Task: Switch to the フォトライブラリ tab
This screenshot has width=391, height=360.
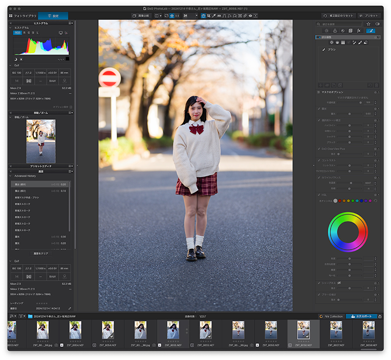Action: click(23, 16)
